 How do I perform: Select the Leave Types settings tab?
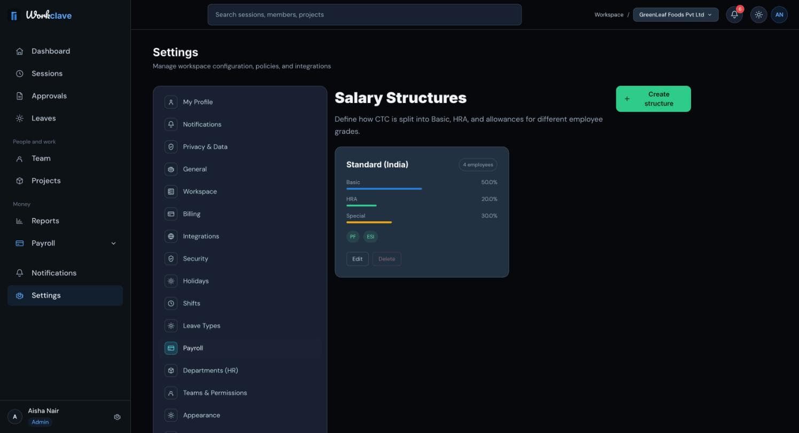[x=240, y=326]
